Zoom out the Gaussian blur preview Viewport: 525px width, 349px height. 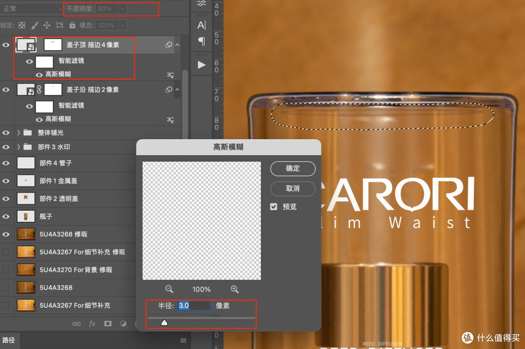[x=169, y=289]
